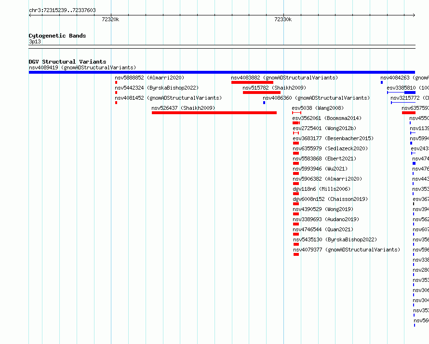Open nsv4079377 gnomADStructuralVariants label
Viewport: 429px width, 344px height.
(x=347, y=250)
